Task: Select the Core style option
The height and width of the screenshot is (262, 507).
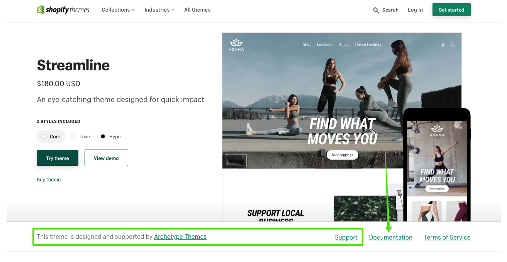Action: coord(51,136)
